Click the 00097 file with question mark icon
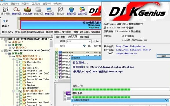 tap(60, 74)
